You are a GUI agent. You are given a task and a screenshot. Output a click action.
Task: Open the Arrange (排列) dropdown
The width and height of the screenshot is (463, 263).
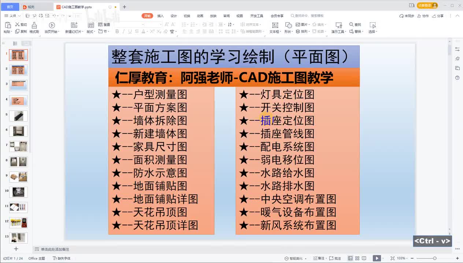[303, 32]
